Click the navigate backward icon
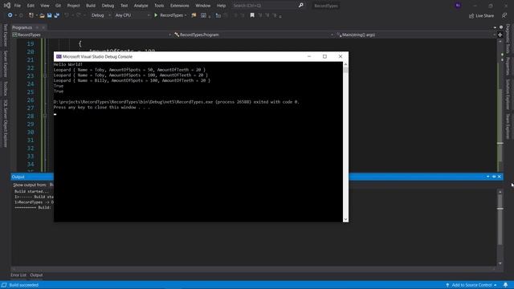This screenshot has height=289, width=514. tap(10, 15)
